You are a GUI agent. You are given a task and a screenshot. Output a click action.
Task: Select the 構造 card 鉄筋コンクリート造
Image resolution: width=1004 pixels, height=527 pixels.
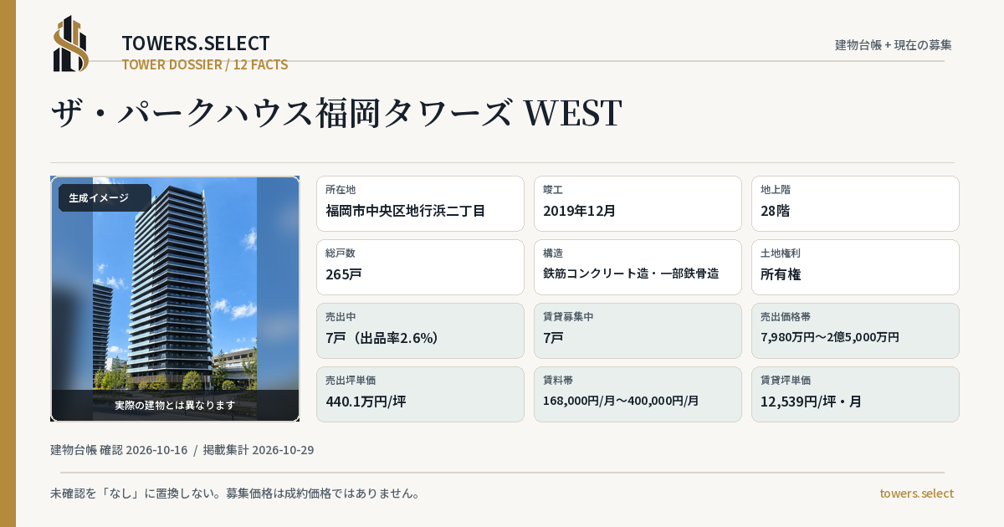(x=638, y=267)
